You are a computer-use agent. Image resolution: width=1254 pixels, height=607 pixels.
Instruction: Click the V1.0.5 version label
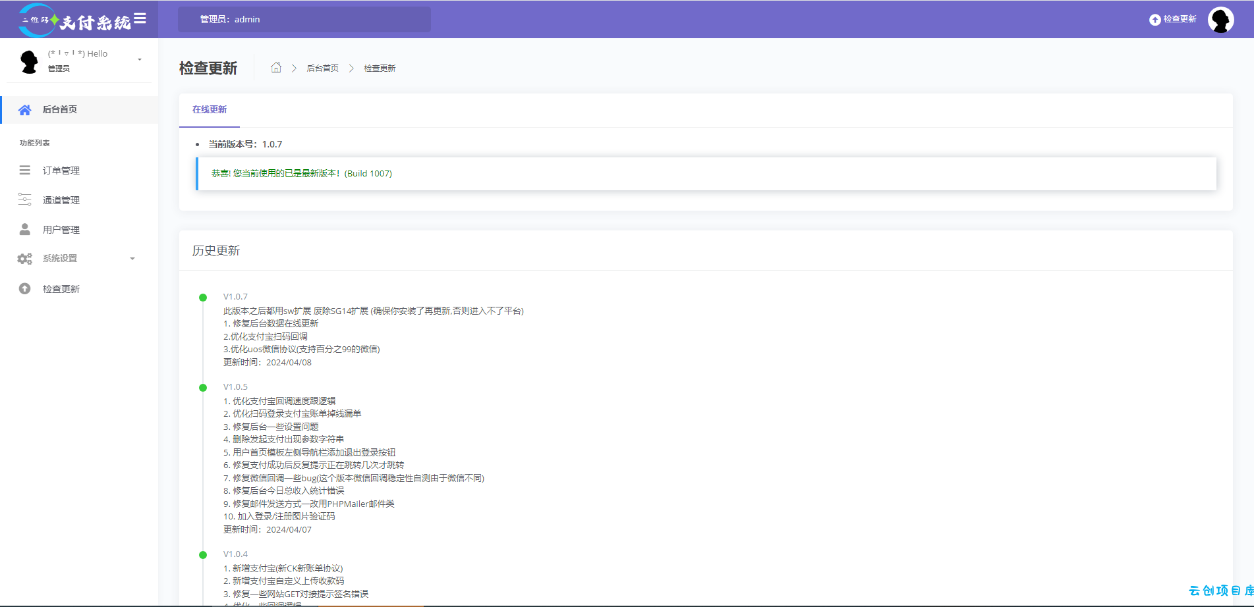(235, 387)
